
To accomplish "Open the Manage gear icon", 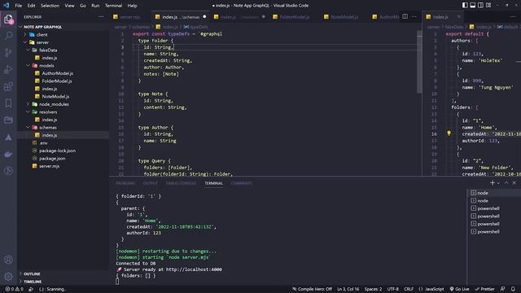I will pyautogui.click(x=8, y=277).
